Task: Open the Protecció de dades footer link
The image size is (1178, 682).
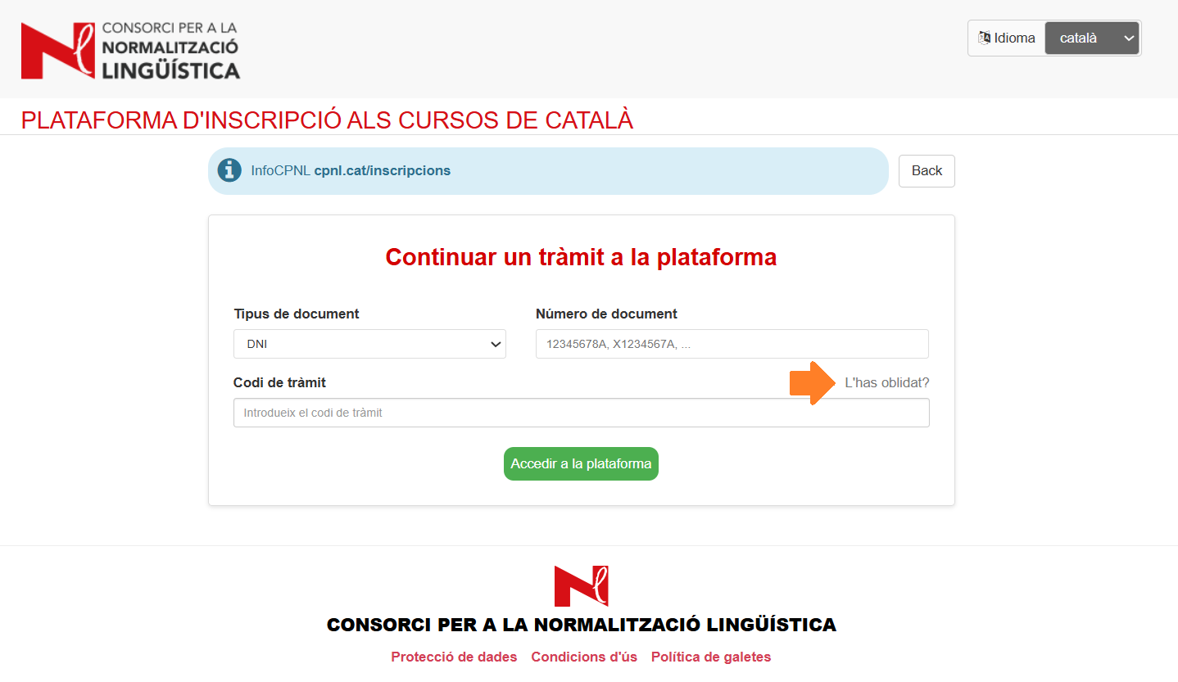Action: tap(454, 657)
